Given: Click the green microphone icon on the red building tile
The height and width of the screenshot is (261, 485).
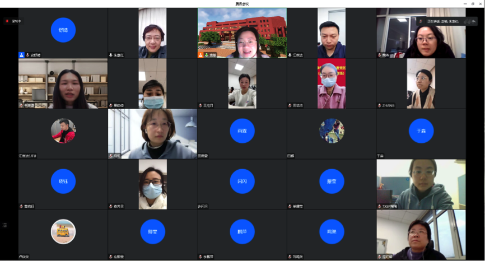Looking at the screenshot, I should point(207,55).
